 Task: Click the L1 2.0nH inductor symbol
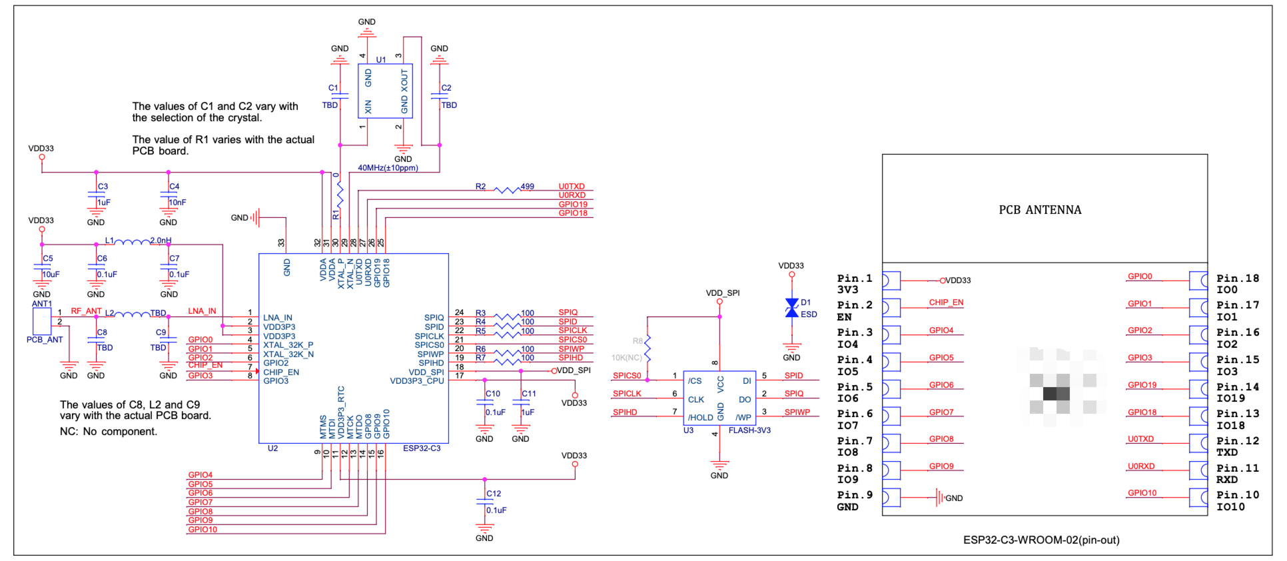point(132,243)
